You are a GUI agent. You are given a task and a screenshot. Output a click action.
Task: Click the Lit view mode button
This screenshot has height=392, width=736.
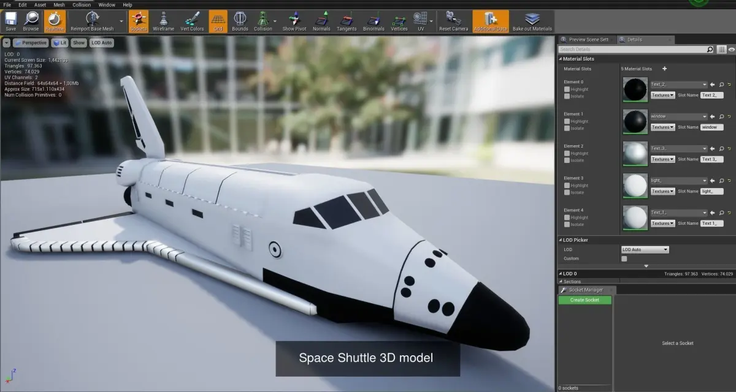(x=60, y=43)
